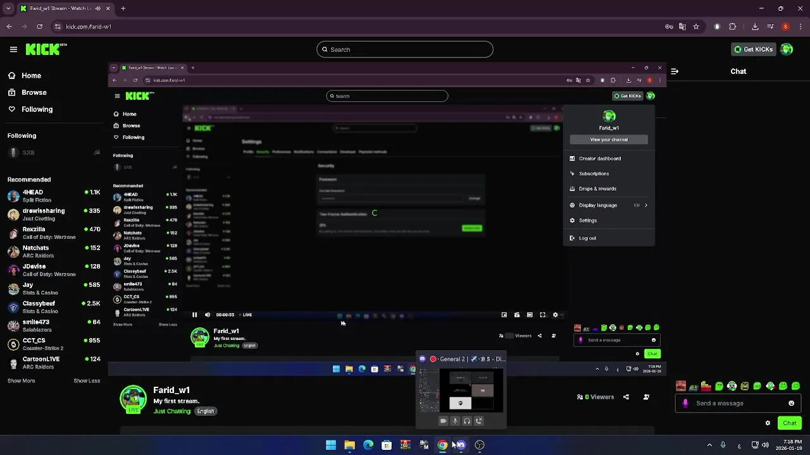Open File Explorer from taskbar
Image resolution: width=810 pixels, height=455 pixels.
coord(349,445)
